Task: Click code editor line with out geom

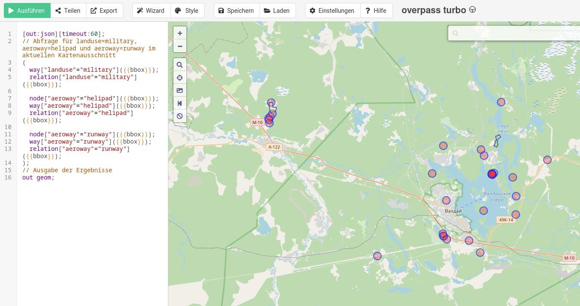Action: pos(39,177)
